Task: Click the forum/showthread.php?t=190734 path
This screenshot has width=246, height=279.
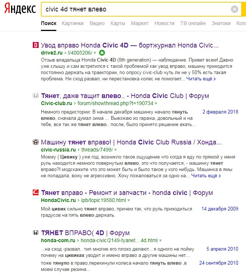Action: tap(115, 103)
